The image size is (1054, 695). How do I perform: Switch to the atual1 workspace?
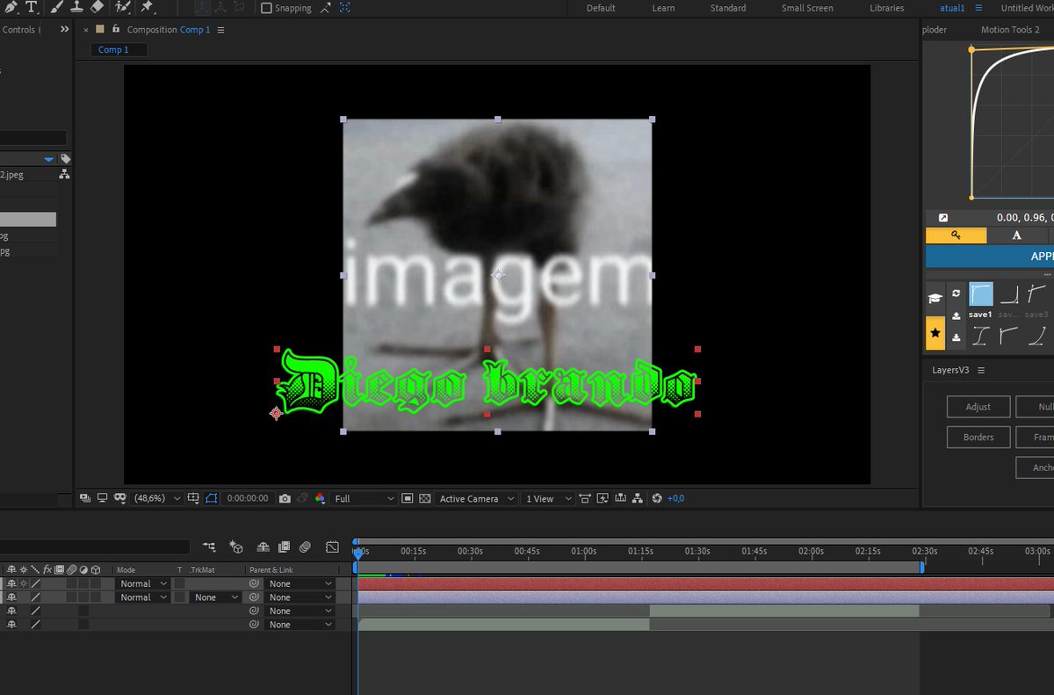coord(952,8)
